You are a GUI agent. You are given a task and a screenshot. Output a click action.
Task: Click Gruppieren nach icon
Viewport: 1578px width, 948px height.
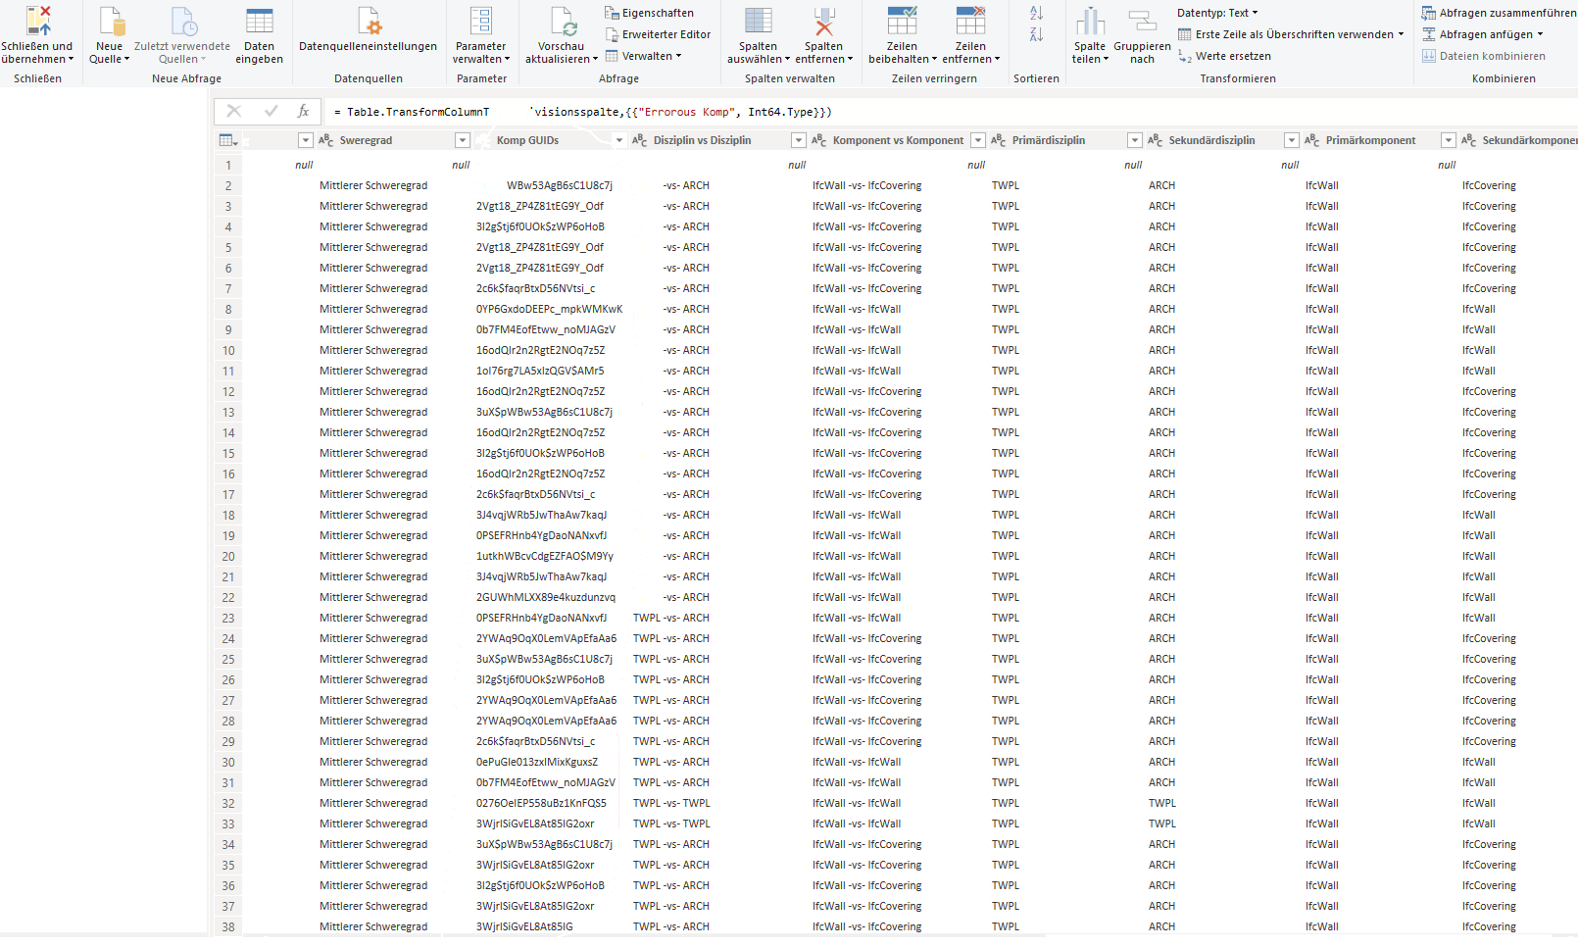(1142, 21)
